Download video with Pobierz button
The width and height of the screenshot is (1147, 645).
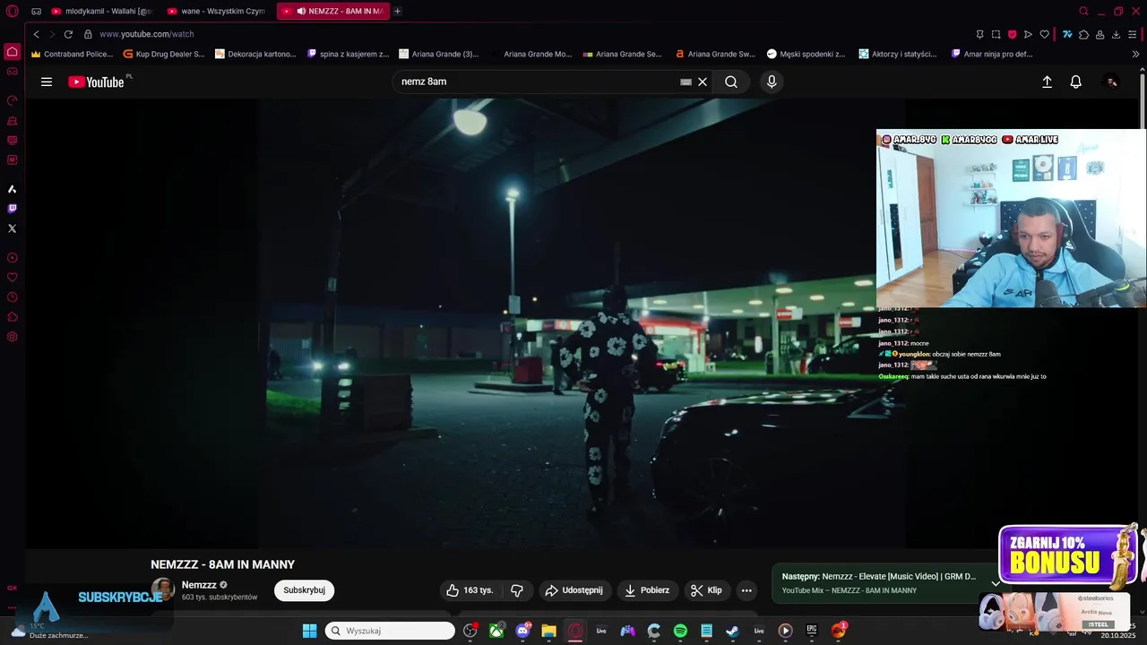tap(647, 590)
